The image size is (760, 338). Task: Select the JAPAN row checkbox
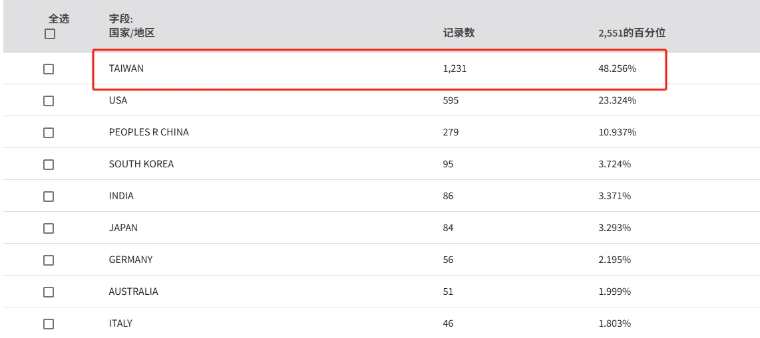tap(49, 228)
